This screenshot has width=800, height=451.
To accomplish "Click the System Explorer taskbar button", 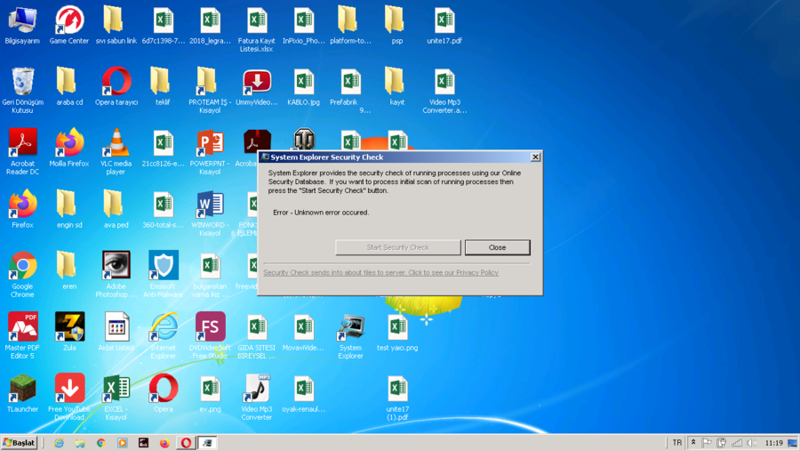I will (207, 443).
